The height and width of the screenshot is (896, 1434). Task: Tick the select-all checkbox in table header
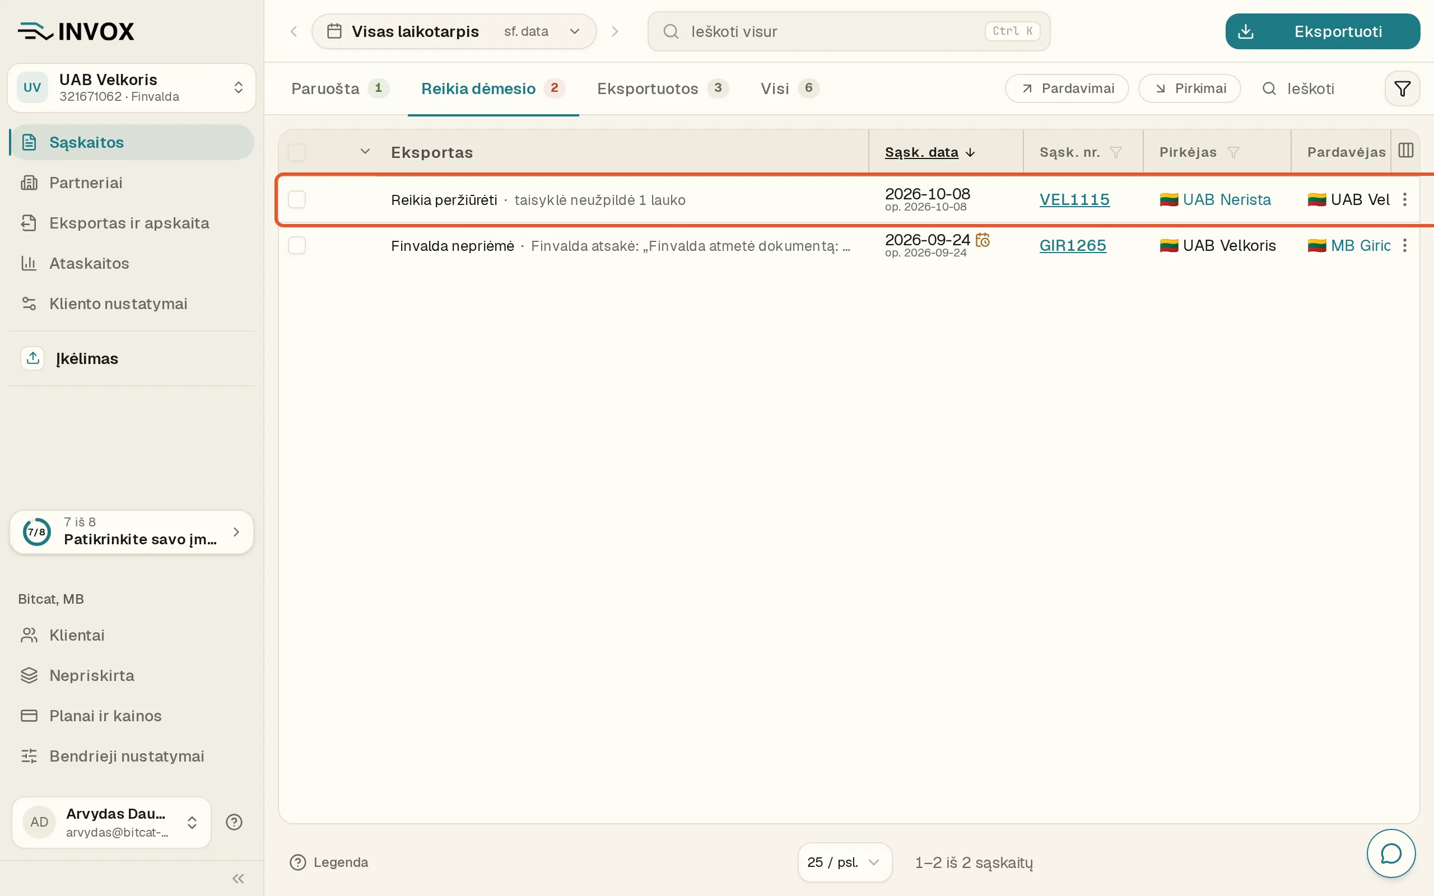(297, 152)
